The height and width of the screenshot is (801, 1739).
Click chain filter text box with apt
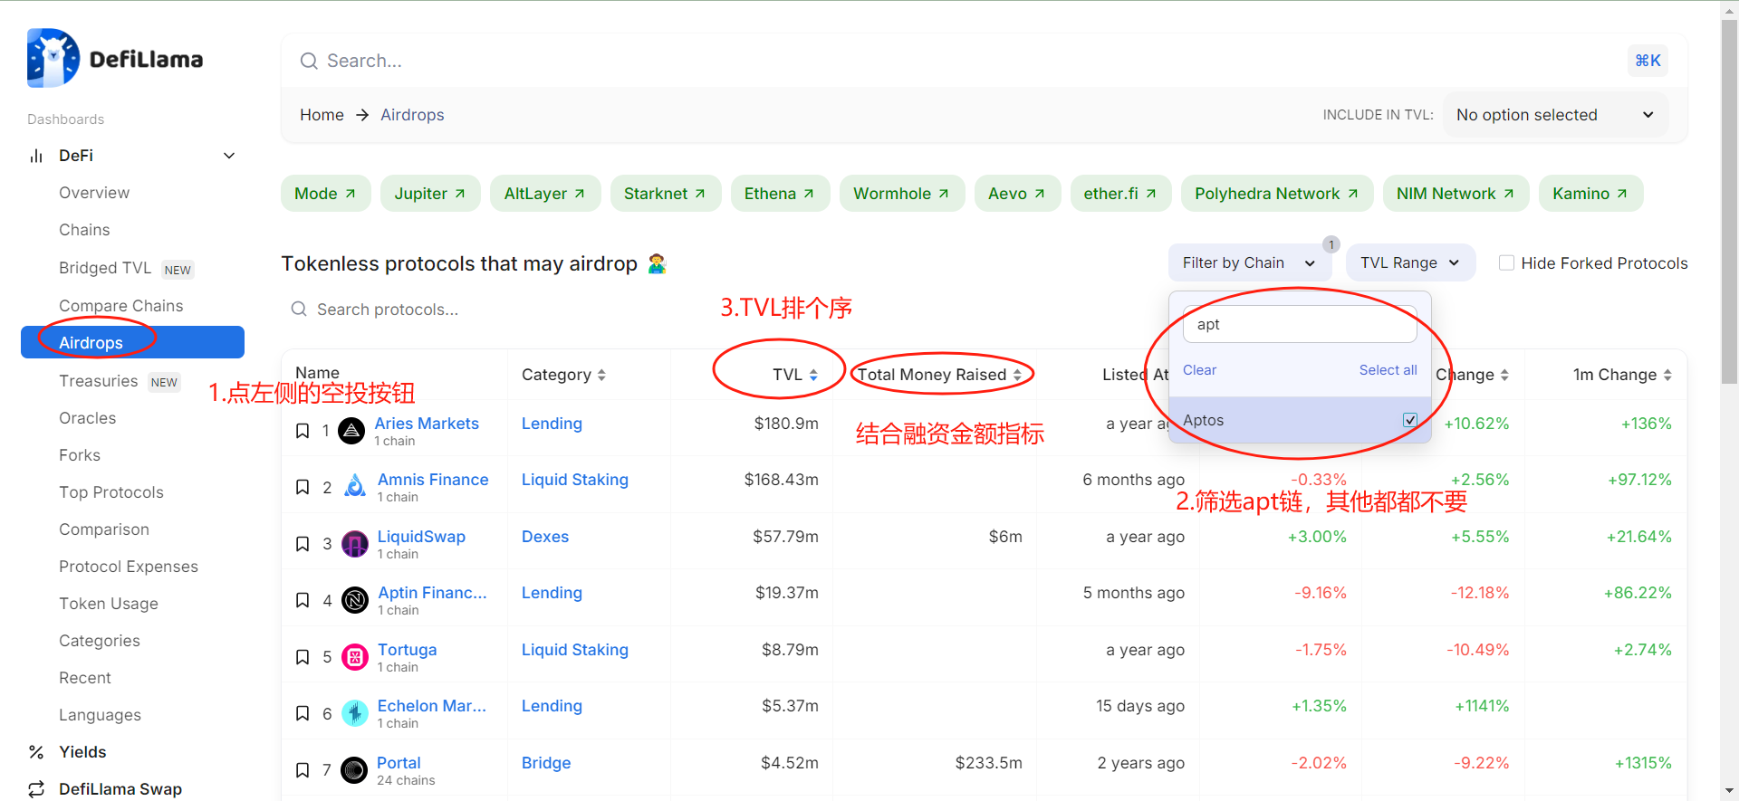click(x=1300, y=324)
